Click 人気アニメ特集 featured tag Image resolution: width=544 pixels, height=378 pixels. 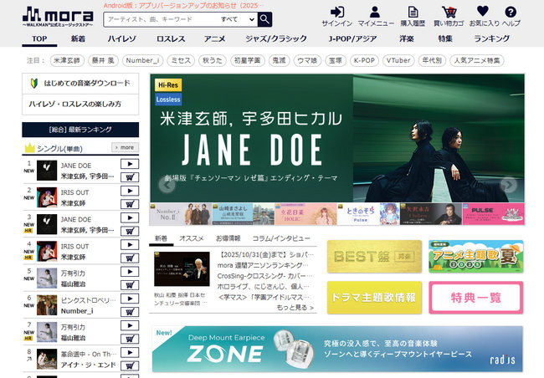click(477, 60)
